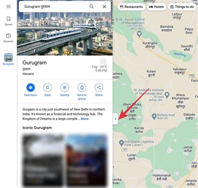Screen dimensions: 198x188
Task: Filter map by Restaurants
Action: pos(132,7)
